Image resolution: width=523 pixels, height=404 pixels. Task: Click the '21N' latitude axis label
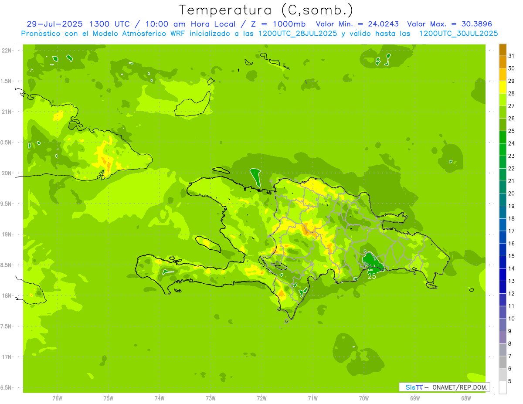[7, 112]
